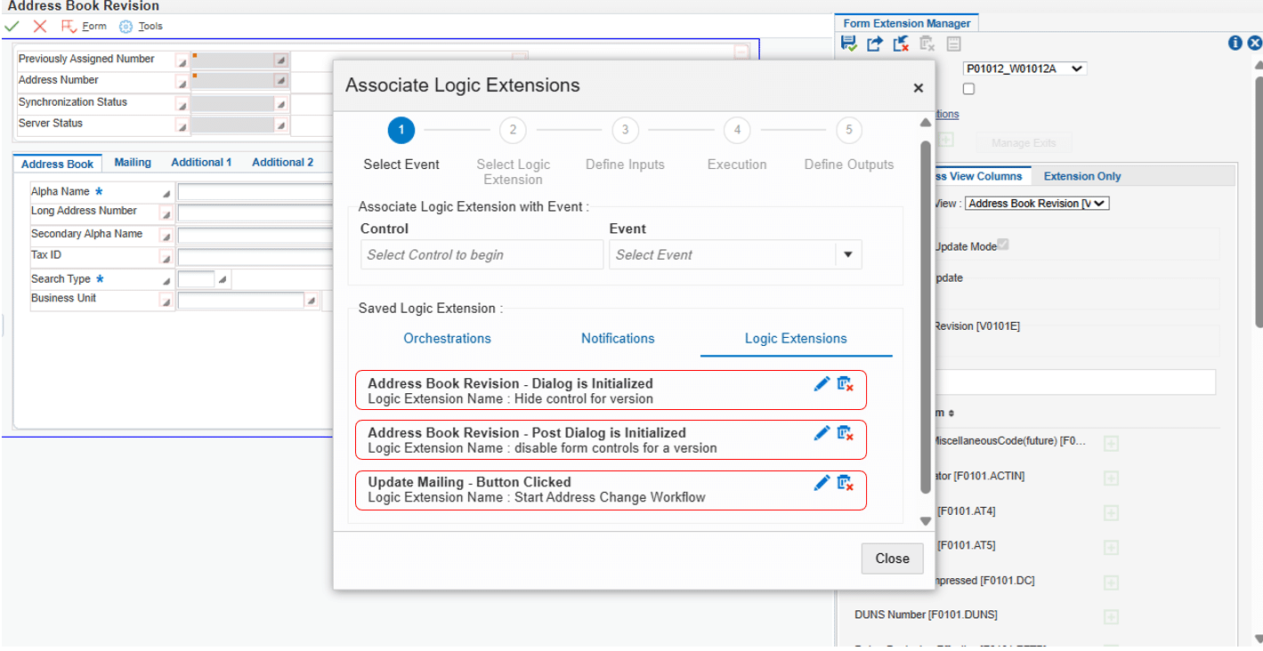Switch to the Notifications tab
1263x651 pixels.
point(618,339)
